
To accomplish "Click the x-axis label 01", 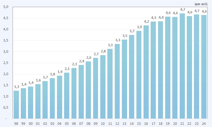I will tap(38, 123).
